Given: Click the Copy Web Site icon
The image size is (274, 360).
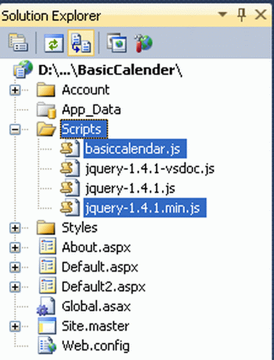Looking at the screenshot, I should tap(116, 43).
